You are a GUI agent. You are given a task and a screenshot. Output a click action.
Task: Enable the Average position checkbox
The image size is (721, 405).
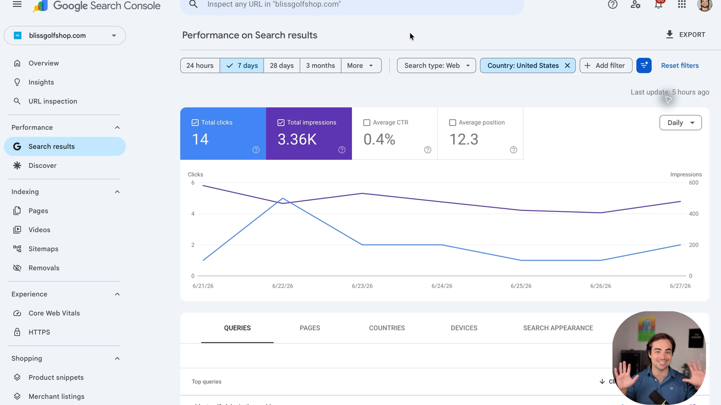[452, 122]
